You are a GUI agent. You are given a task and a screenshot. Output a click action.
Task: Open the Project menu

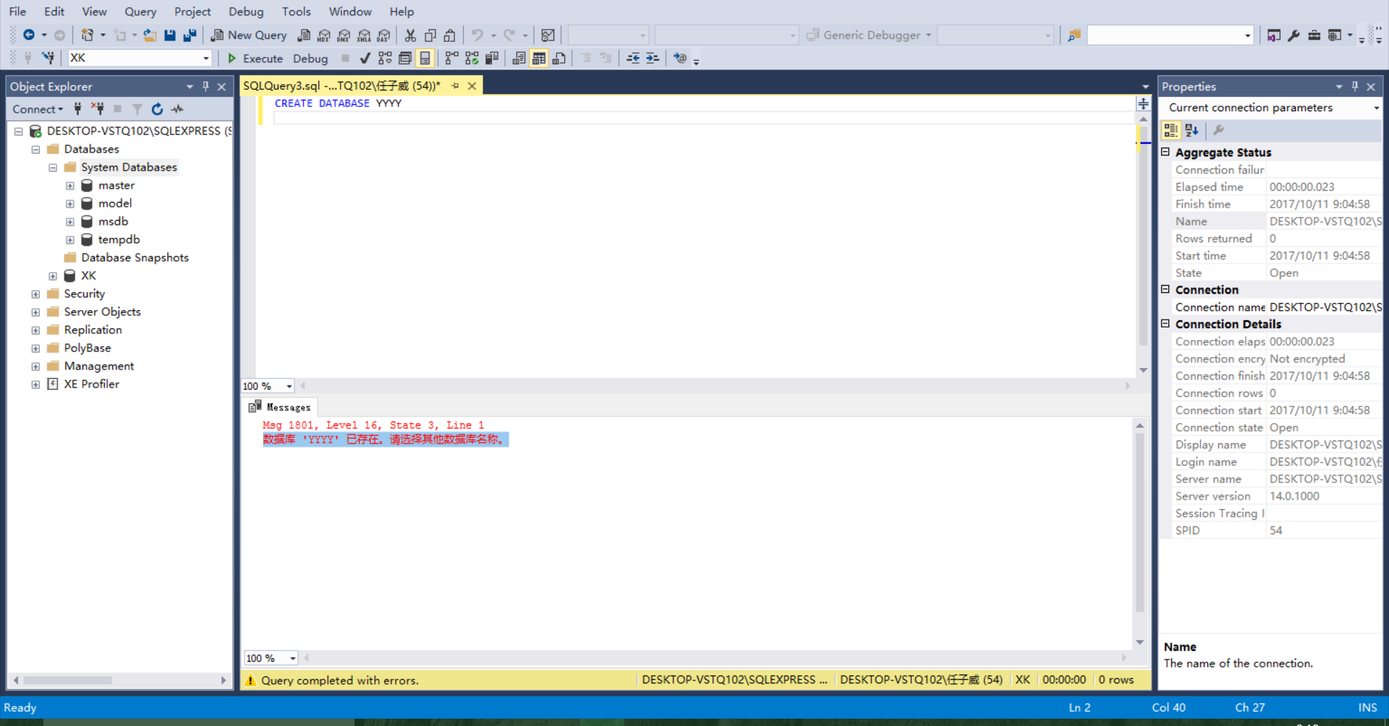[x=192, y=12]
